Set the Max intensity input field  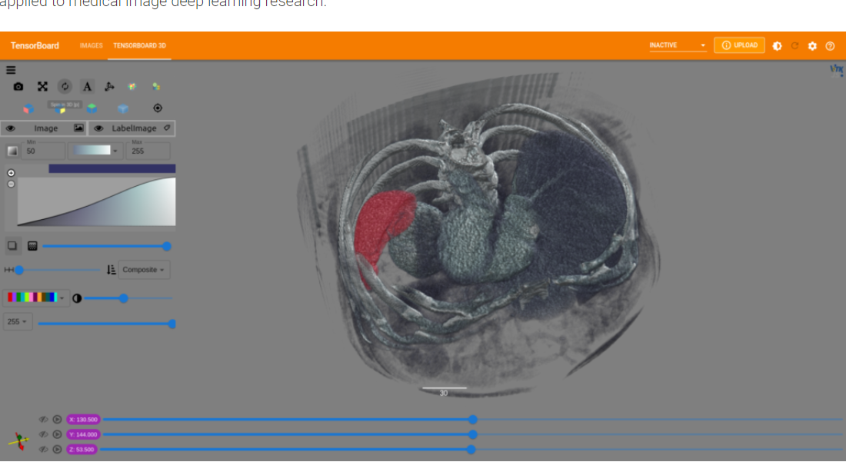148,151
